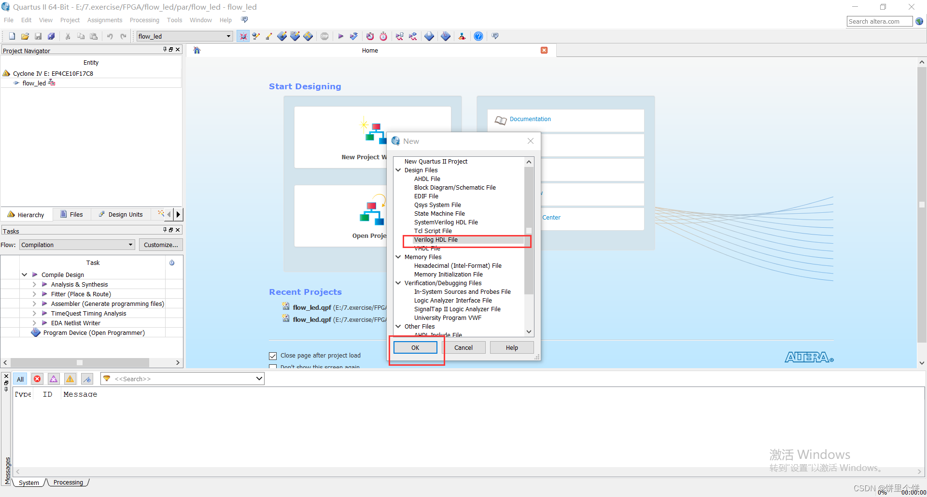Viewport: 927px width, 497px height.
Task: Expand the Fitter (Place & Route) task
Action: pos(34,294)
